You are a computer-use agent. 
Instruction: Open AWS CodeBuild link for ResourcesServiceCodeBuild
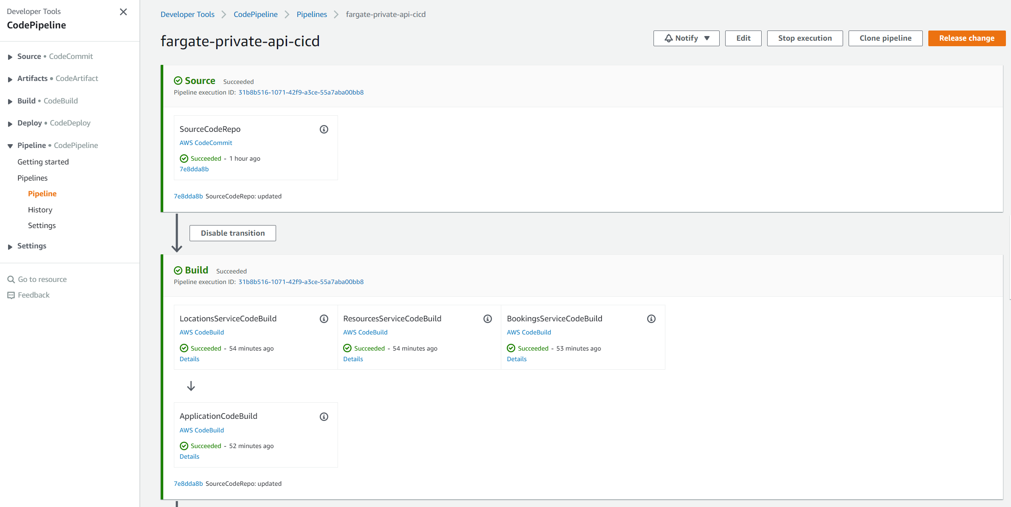point(365,332)
